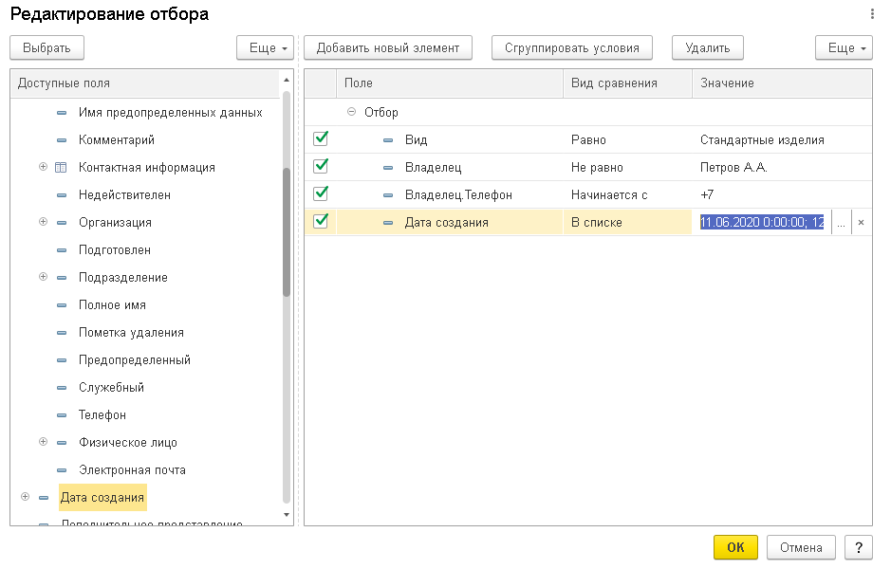Uncheck the Вид filter condition checkbox
The width and height of the screenshot is (891, 569).
coord(321,139)
